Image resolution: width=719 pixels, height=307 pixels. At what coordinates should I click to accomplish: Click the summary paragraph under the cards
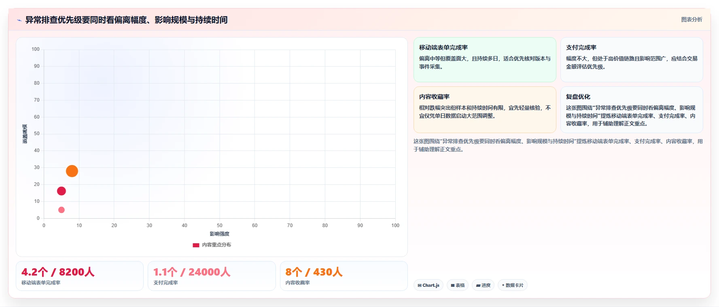(558, 145)
